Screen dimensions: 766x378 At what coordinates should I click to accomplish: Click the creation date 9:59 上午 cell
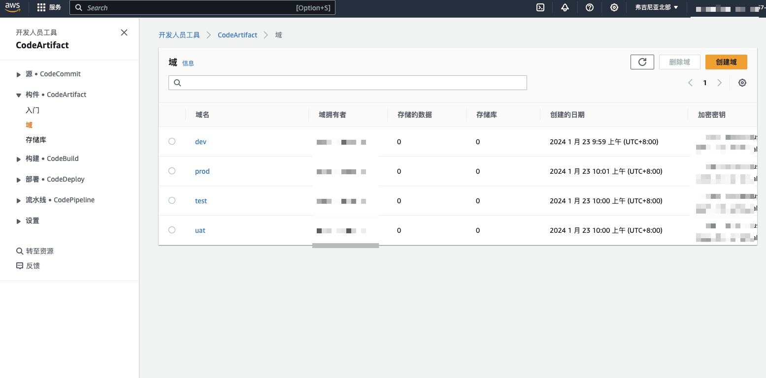[x=604, y=142]
